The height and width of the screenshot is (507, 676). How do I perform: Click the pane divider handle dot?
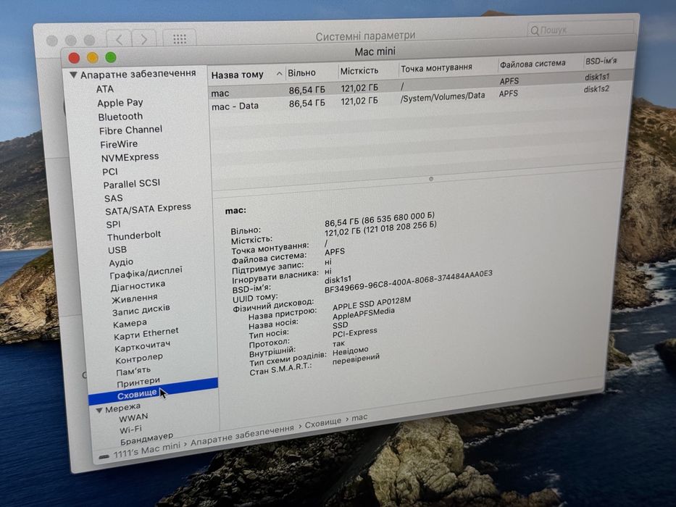tap(431, 179)
